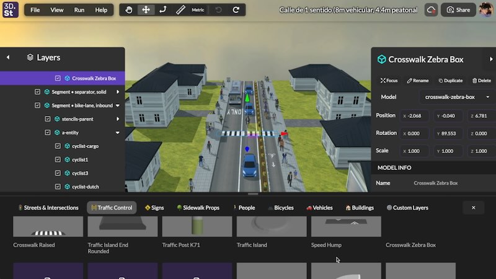Switch to Signs tab
Screen dimensions: 496x279
[x=154, y=208]
